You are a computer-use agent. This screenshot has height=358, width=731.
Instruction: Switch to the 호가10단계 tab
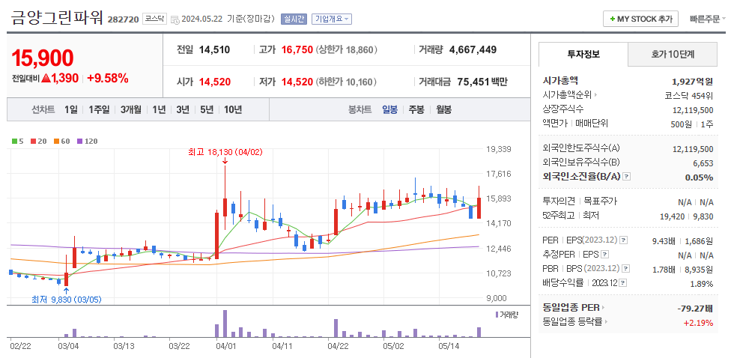(x=673, y=54)
